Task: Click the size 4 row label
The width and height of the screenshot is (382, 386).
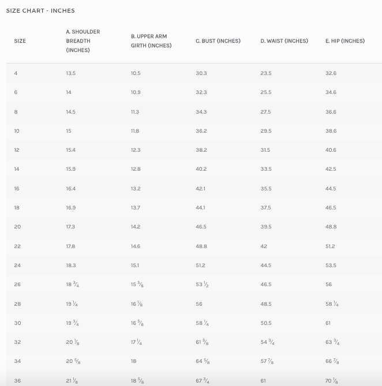Action: coord(16,73)
